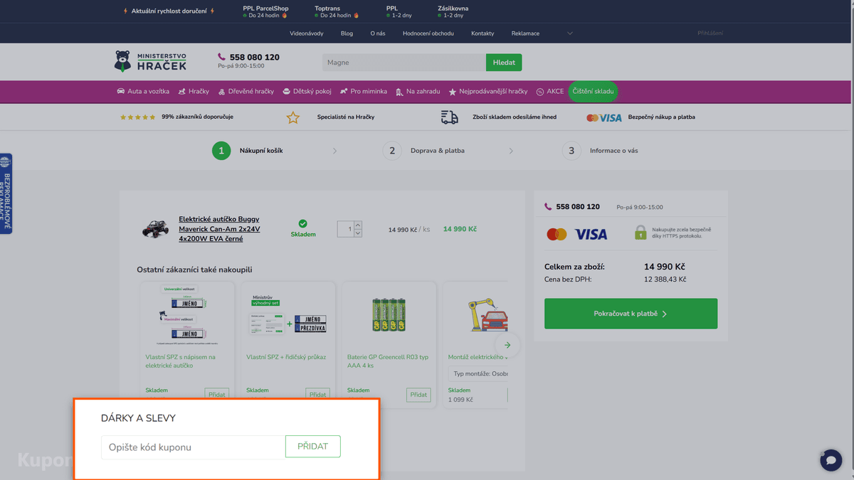
Task: Open Auta a vozítka category
Action: (143, 92)
